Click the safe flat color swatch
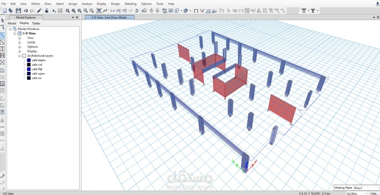The height and width of the screenshot is (195, 380). coord(29,69)
